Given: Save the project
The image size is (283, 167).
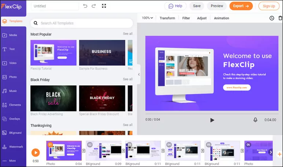Looking at the screenshot, I should pos(197,6).
